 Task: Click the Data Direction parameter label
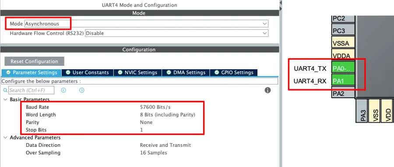[43, 145]
